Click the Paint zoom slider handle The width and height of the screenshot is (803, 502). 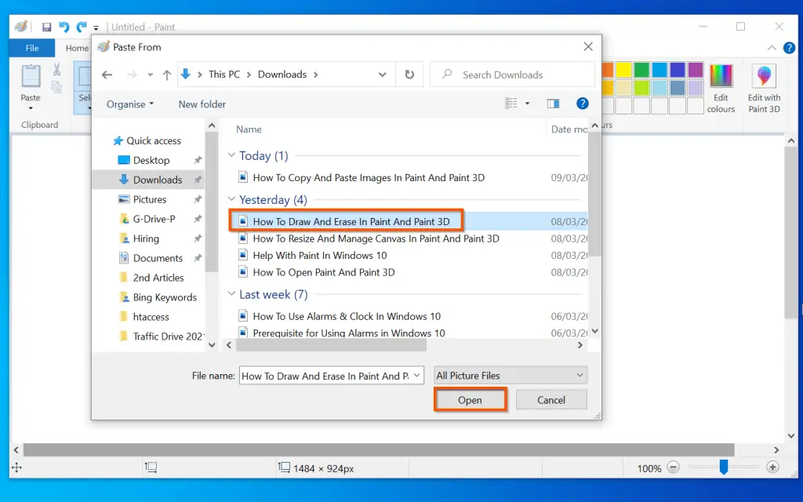(723, 467)
